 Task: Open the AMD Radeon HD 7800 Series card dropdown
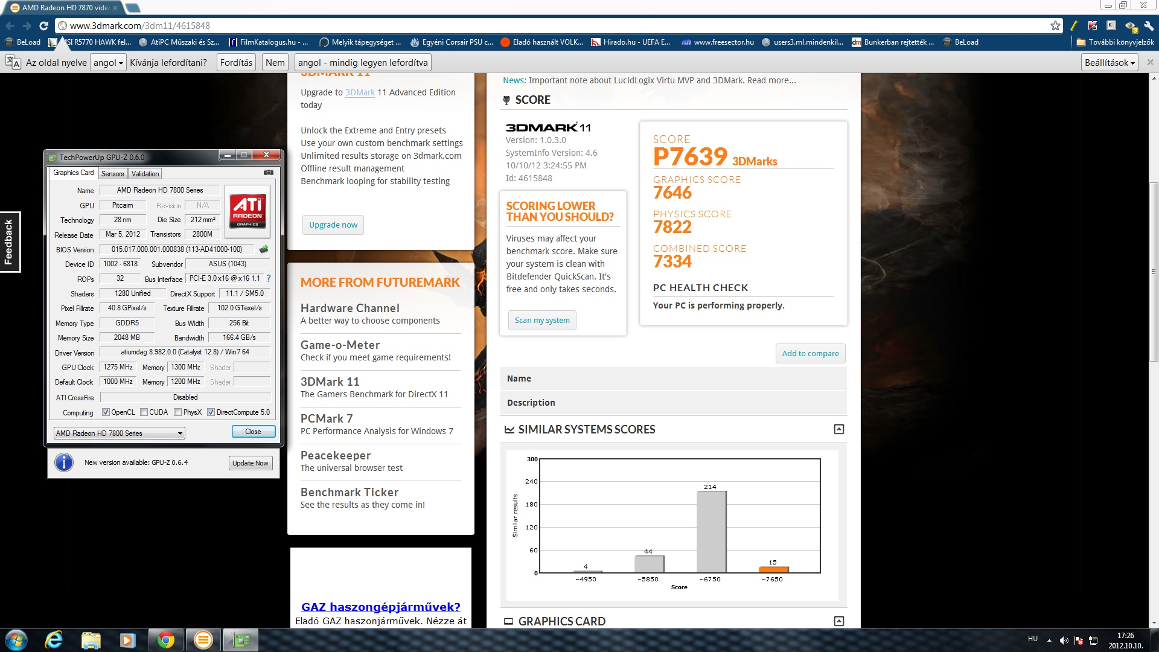[x=119, y=433]
